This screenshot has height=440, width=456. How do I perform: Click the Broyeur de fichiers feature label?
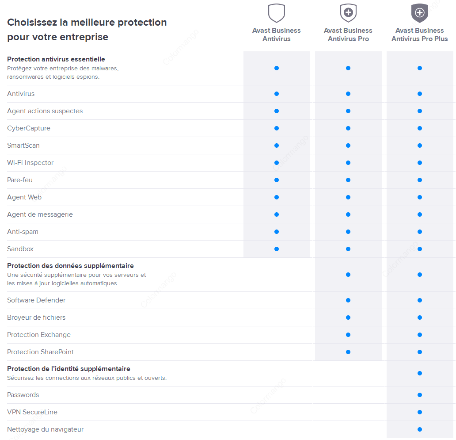coord(36,318)
